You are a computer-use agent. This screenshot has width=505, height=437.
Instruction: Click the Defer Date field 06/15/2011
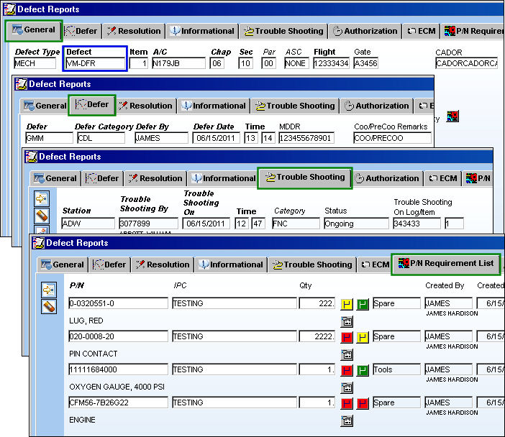216,138
